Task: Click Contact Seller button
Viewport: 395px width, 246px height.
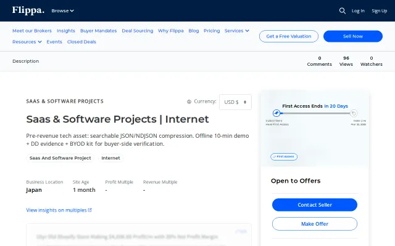Action: coord(315,205)
